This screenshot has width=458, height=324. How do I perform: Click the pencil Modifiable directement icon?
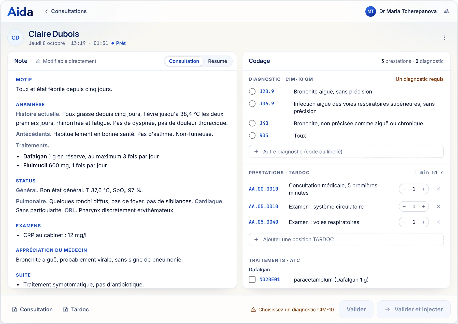pyautogui.click(x=38, y=61)
